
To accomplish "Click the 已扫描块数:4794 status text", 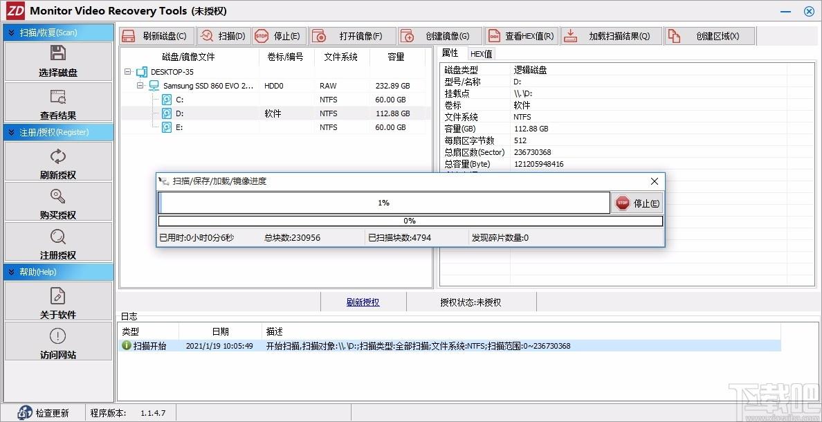I will tap(399, 238).
